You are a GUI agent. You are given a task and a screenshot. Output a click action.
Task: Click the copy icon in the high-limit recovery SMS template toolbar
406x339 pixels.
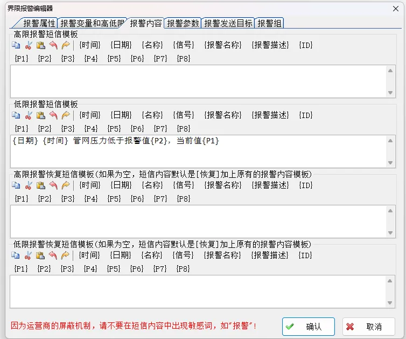tap(16, 185)
